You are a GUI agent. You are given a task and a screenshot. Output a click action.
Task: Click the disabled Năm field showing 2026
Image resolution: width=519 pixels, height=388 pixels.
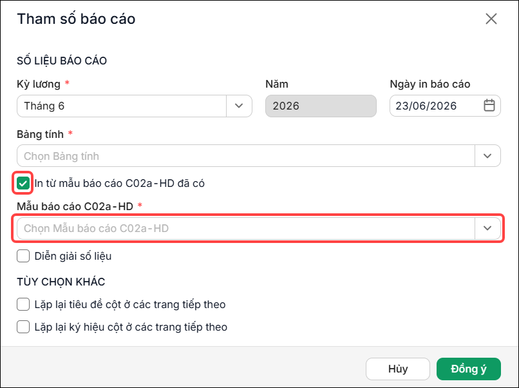tap(321, 106)
